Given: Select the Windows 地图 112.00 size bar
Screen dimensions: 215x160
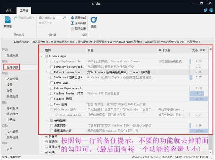Looking at the screenshot, I should pyautogui.click(x=199, y=99).
